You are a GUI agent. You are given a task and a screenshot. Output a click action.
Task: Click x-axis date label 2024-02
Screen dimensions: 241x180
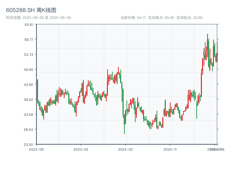(x=125, y=149)
